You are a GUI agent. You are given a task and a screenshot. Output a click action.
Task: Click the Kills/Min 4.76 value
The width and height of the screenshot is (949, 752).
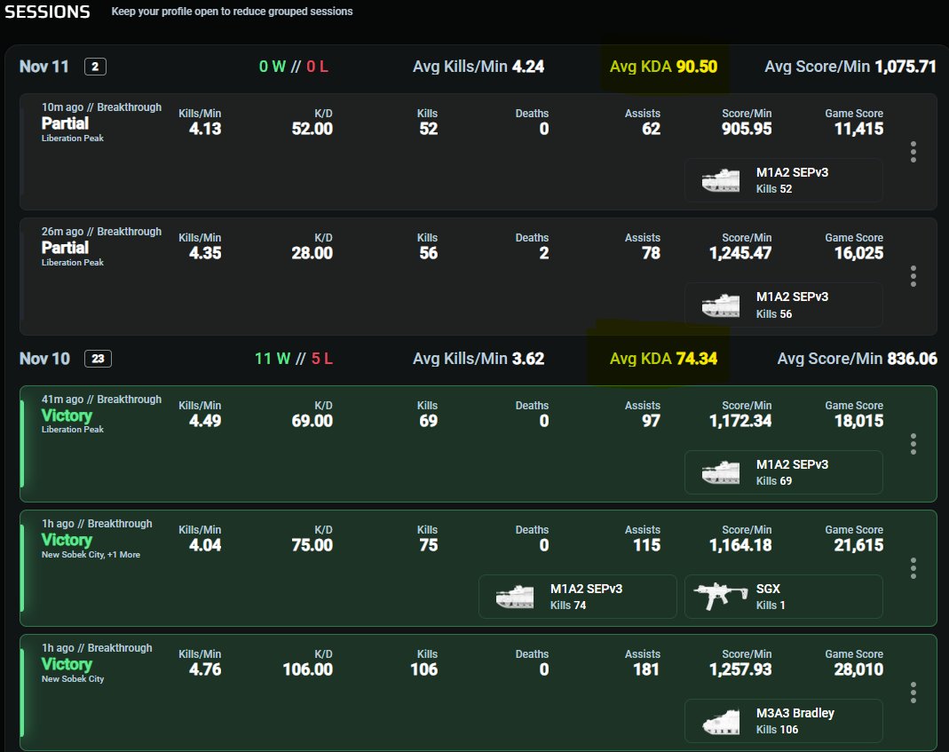[205, 669]
